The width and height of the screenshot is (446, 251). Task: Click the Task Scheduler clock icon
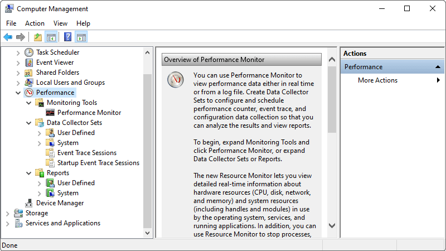(x=29, y=52)
